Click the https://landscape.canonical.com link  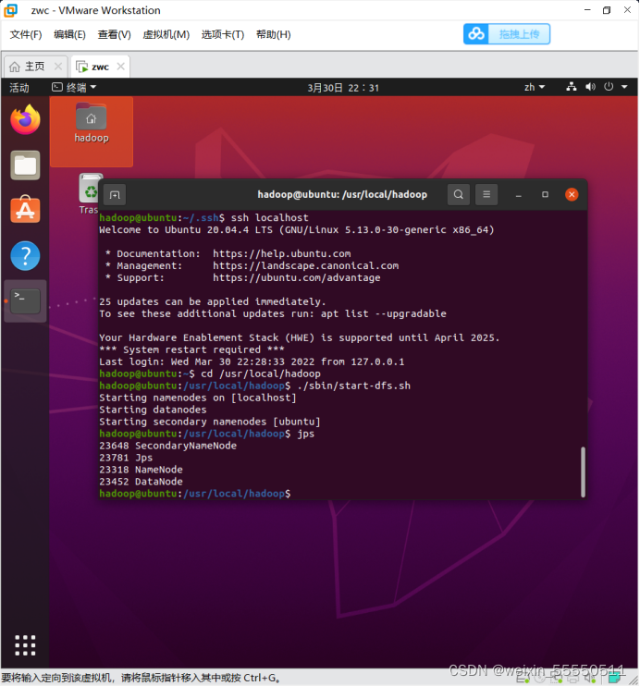coord(305,265)
